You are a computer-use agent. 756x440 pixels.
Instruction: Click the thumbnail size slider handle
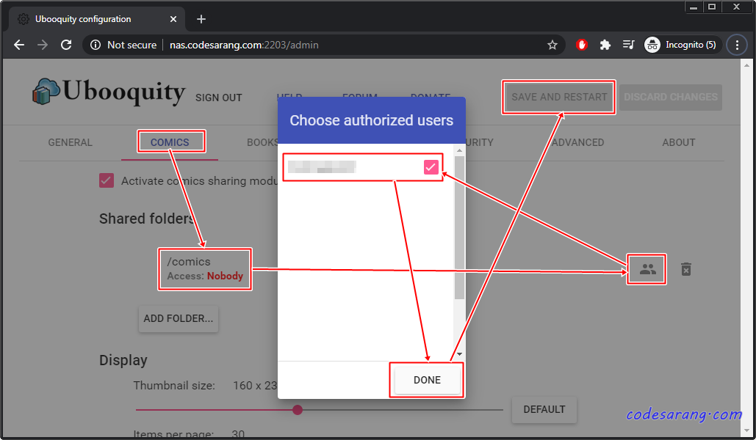pos(298,410)
